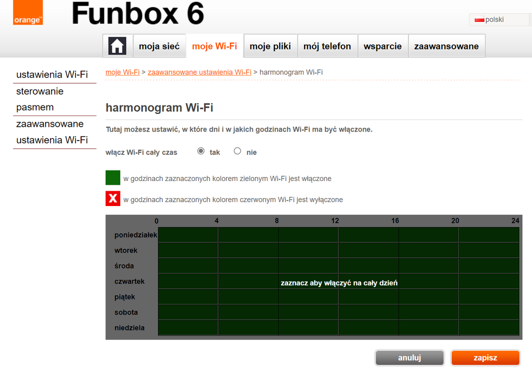The width and height of the screenshot is (532, 370).
Task: Open the 'moja sieć' tab
Action: 159,46
